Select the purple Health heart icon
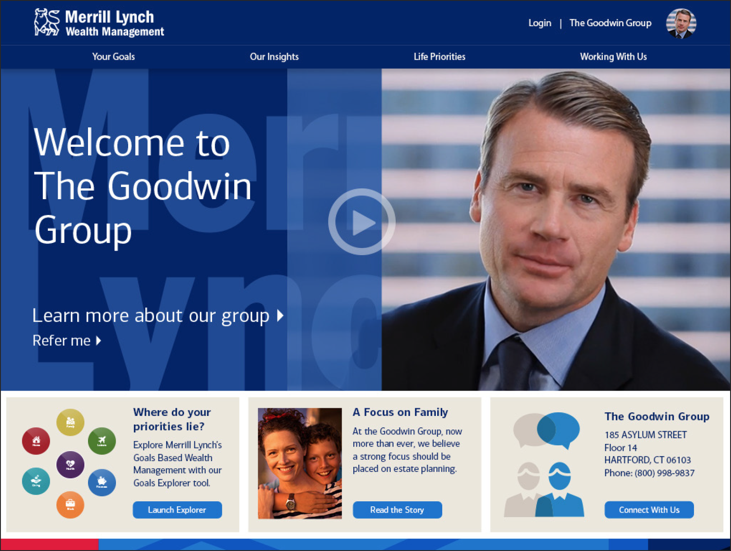This screenshot has width=731, height=551. (70, 465)
